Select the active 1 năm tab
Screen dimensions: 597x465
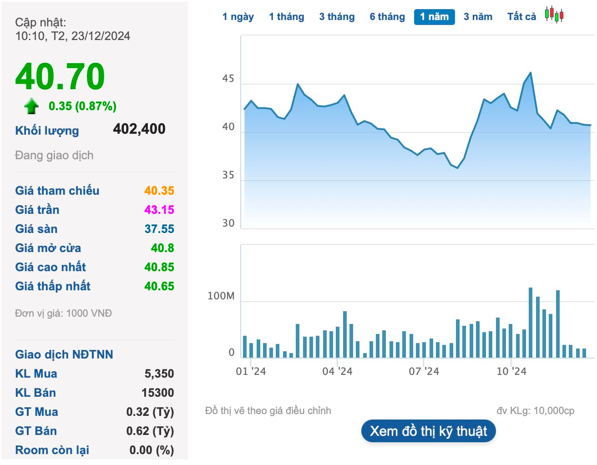pyautogui.click(x=435, y=17)
